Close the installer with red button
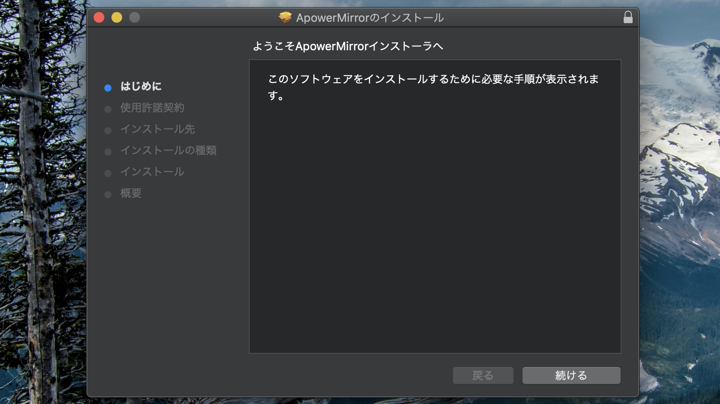 click(x=99, y=17)
